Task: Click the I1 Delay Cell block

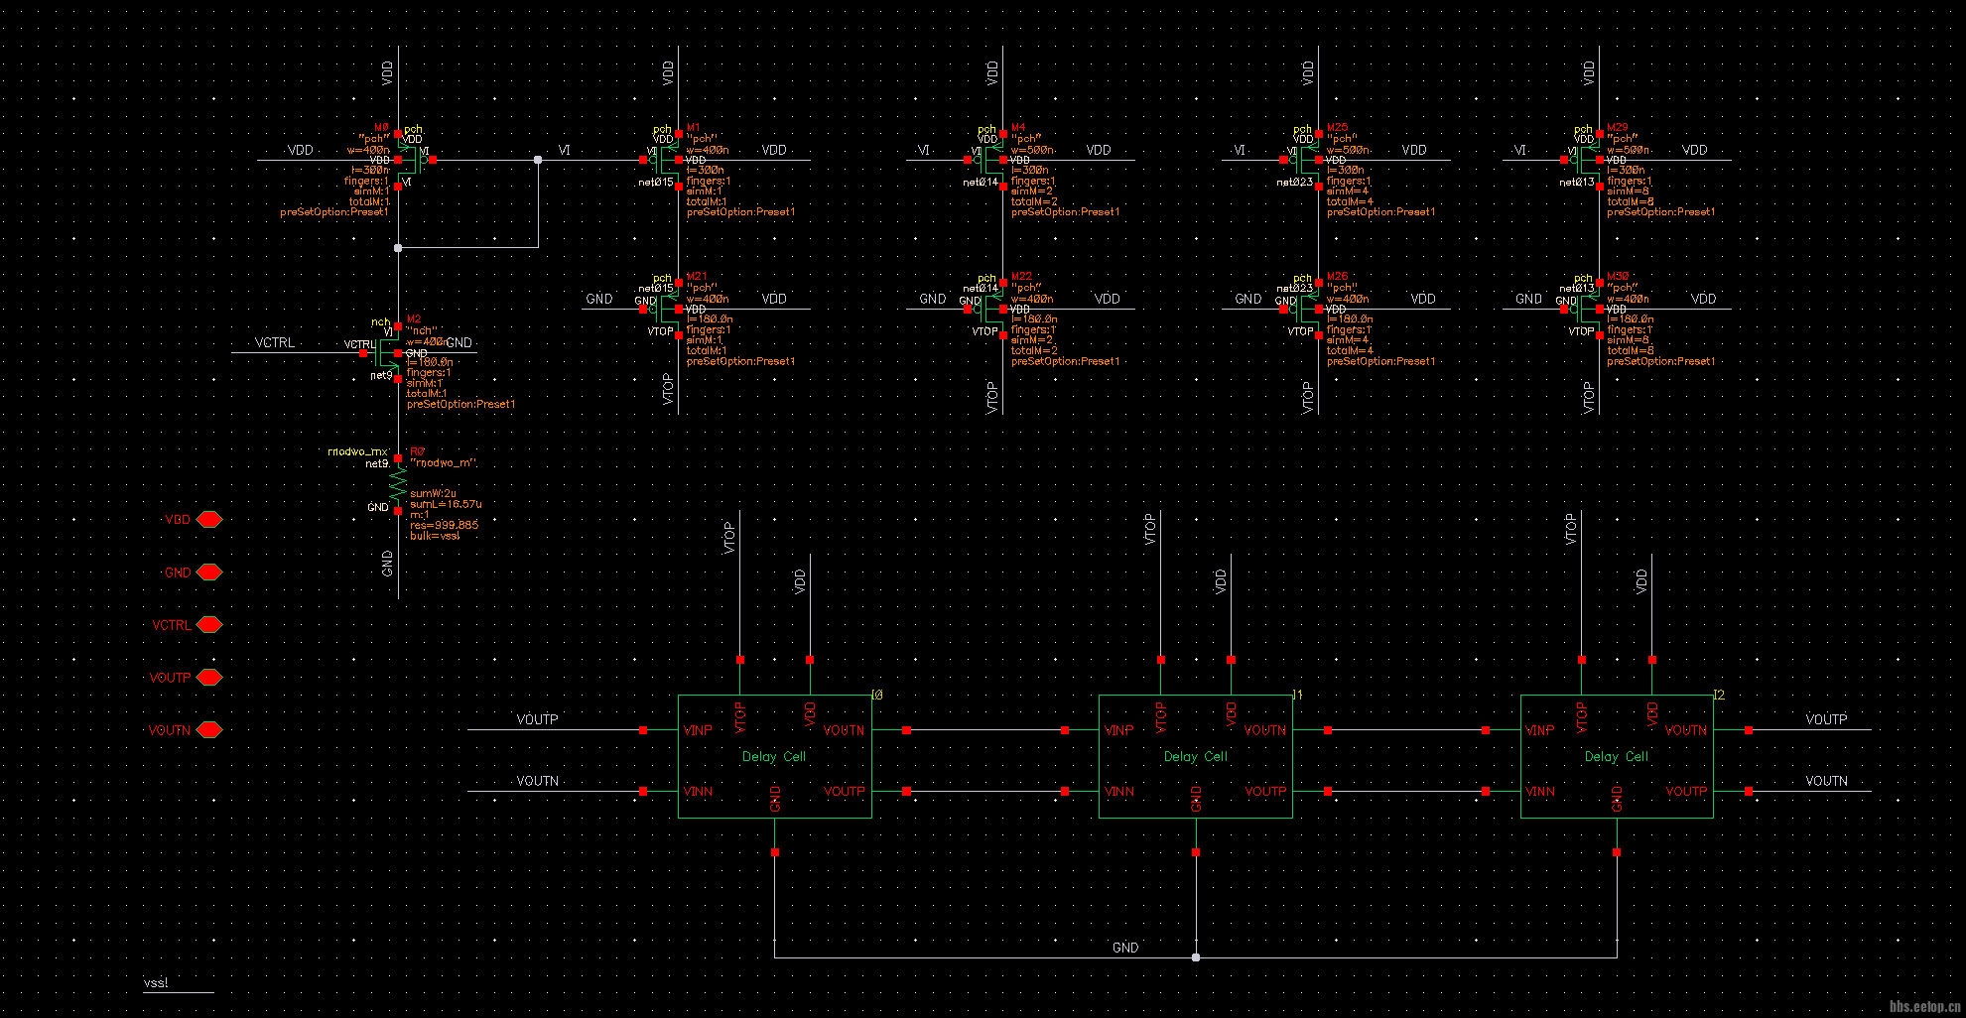Action: click(x=1195, y=757)
